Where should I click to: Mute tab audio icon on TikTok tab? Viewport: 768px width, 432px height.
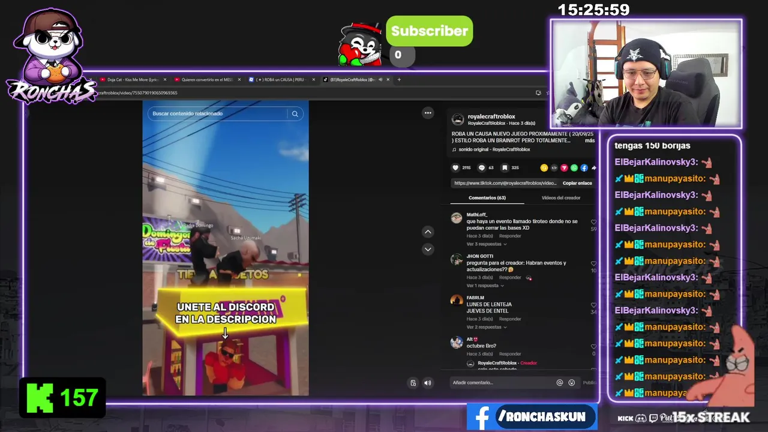click(x=380, y=80)
